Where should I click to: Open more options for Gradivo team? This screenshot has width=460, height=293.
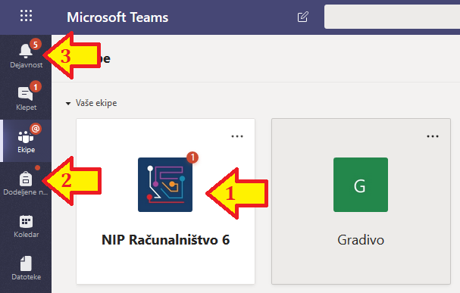tap(433, 136)
